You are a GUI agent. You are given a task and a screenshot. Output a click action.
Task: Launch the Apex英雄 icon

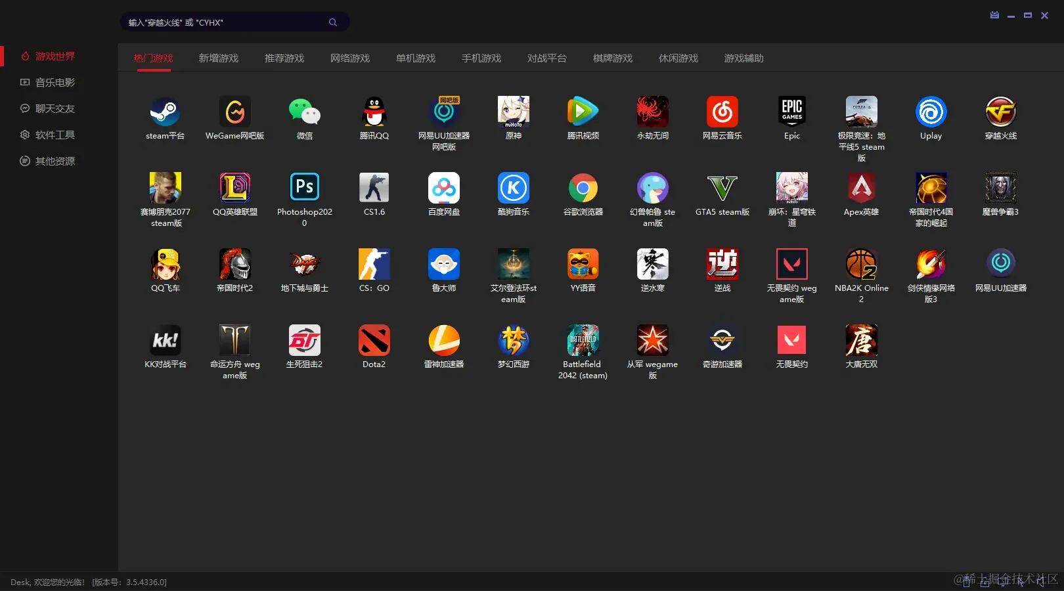[861, 188]
